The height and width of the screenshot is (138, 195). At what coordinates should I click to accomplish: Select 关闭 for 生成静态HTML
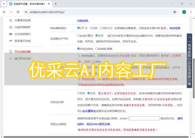point(96,35)
